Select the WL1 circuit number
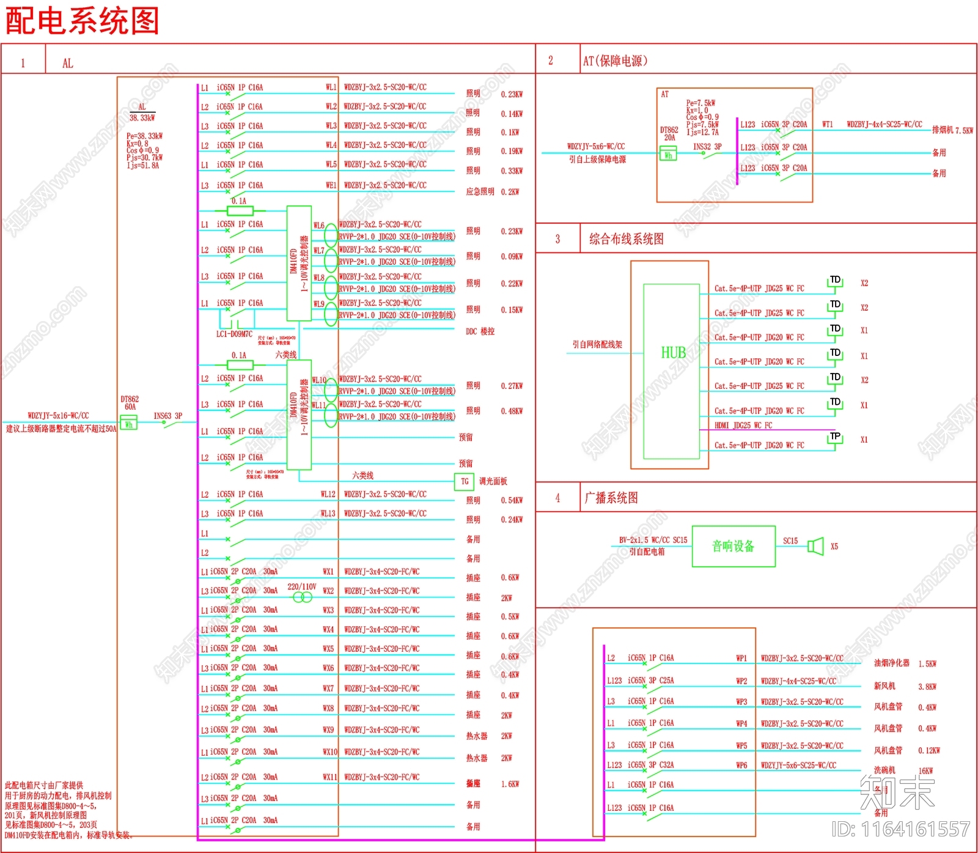The image size is (978, 853). [331, 87]
